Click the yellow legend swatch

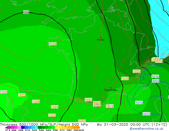[57, 128]
